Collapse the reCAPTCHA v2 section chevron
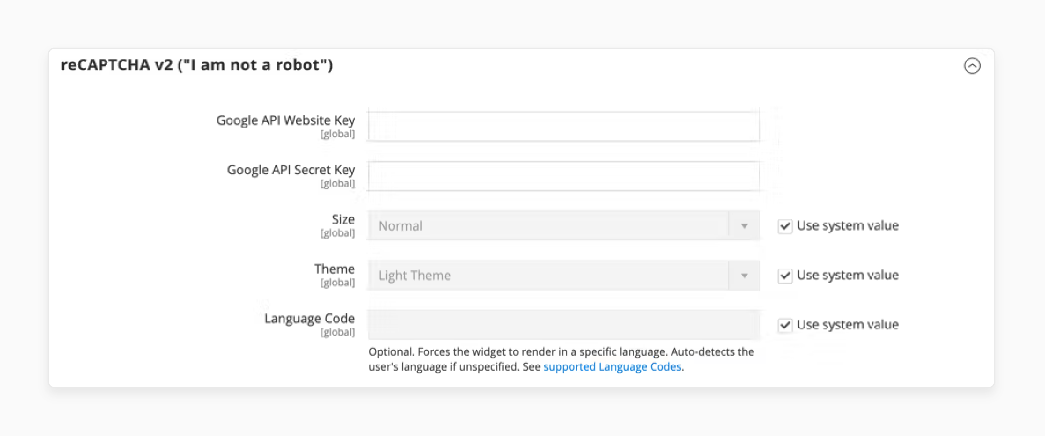This screenshot has height=436, width=1045. tap(972, 66)
